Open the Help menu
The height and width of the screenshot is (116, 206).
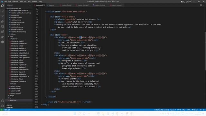(40, 2)
